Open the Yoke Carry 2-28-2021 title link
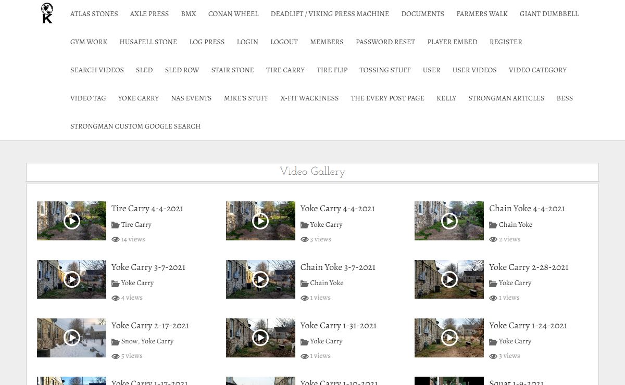Viewport: 625px width, 385px height. pos(529,267)
